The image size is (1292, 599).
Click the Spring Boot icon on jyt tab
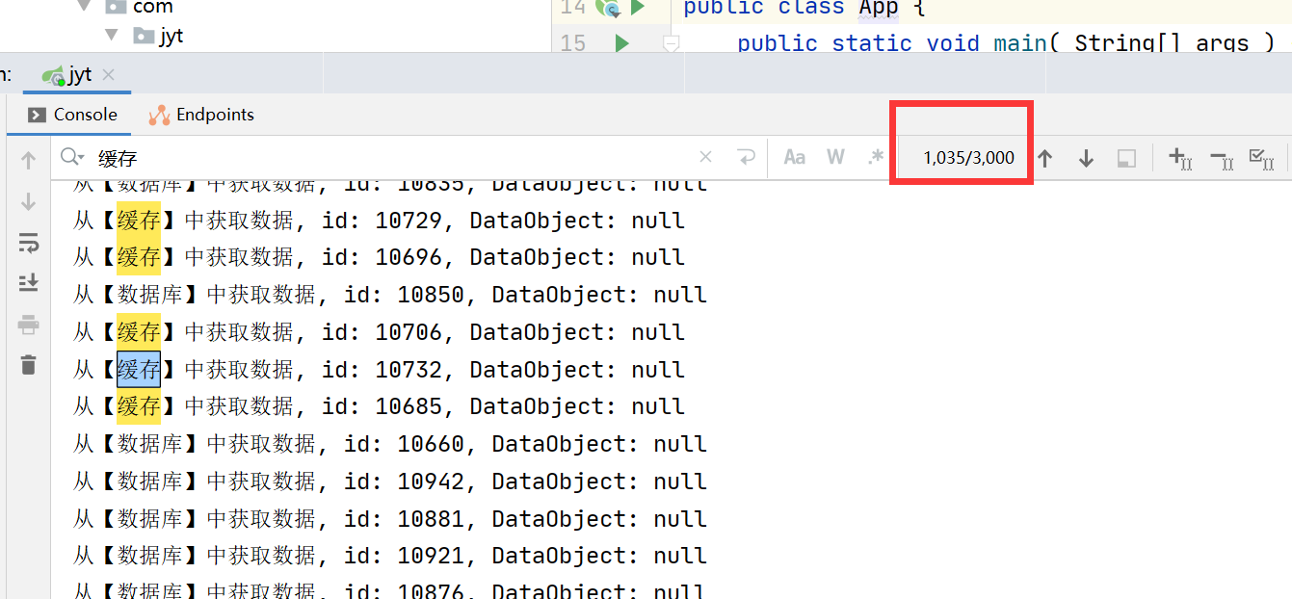point(54,75)
